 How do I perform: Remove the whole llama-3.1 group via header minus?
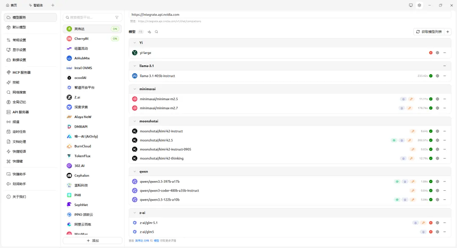445,66
